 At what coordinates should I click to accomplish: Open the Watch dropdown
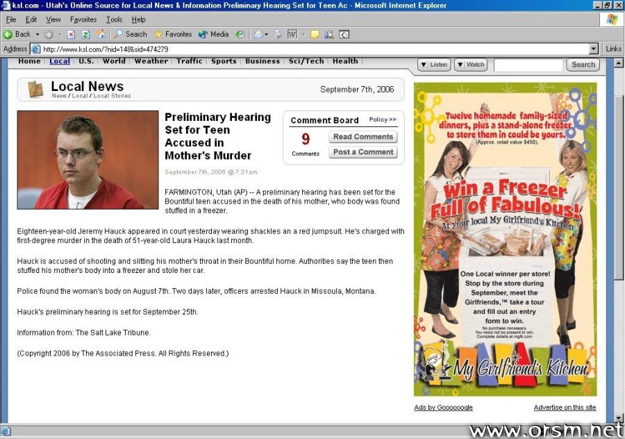[x=471, y=65]
